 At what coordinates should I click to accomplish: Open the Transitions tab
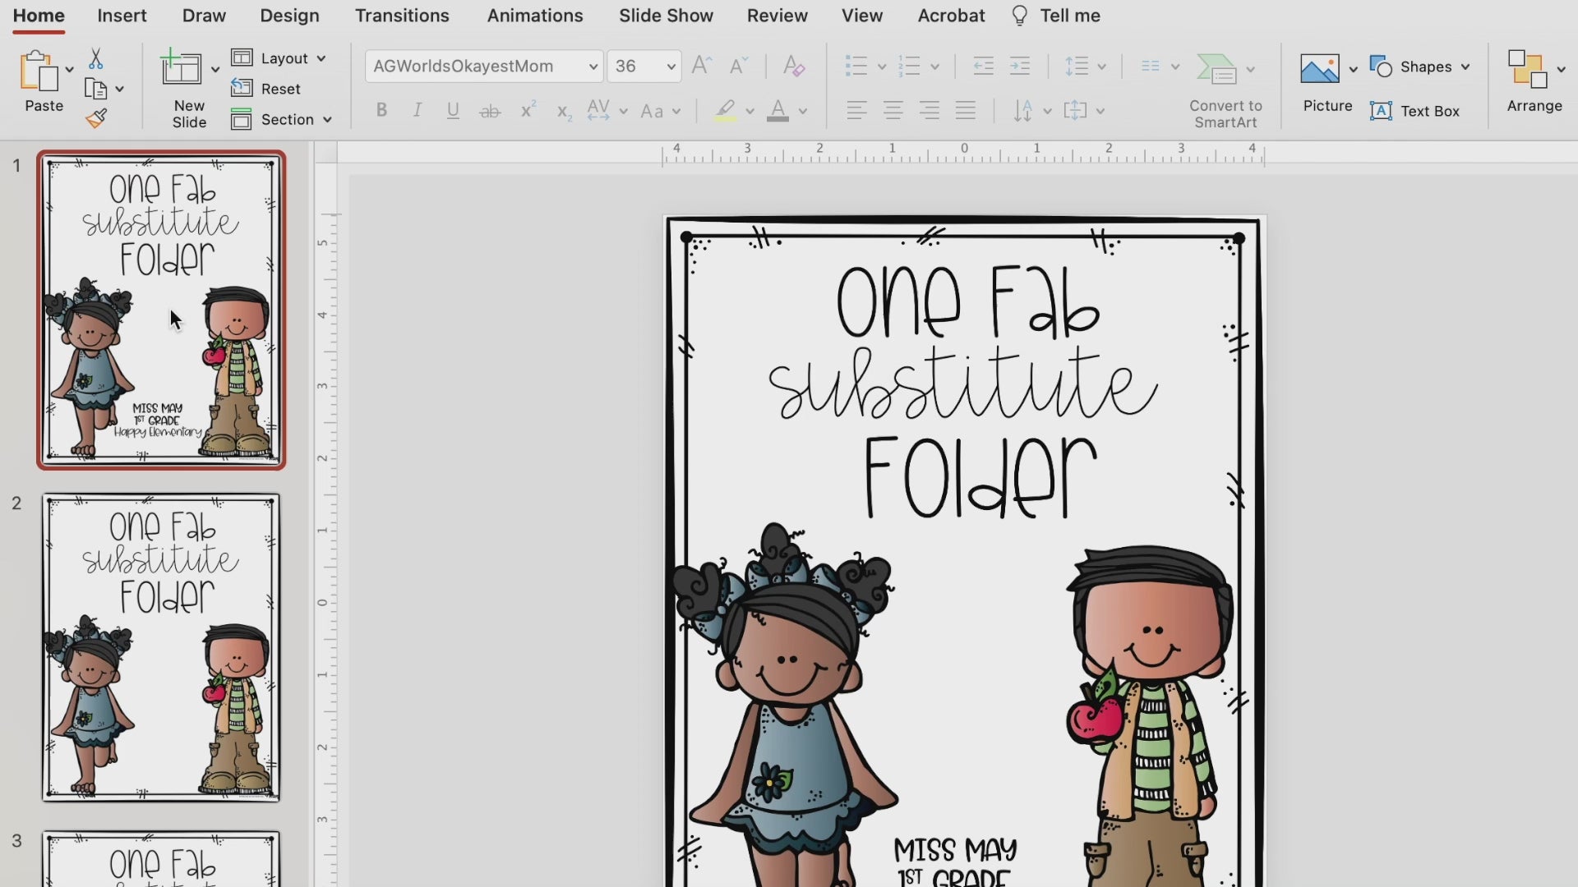(402, 16)
